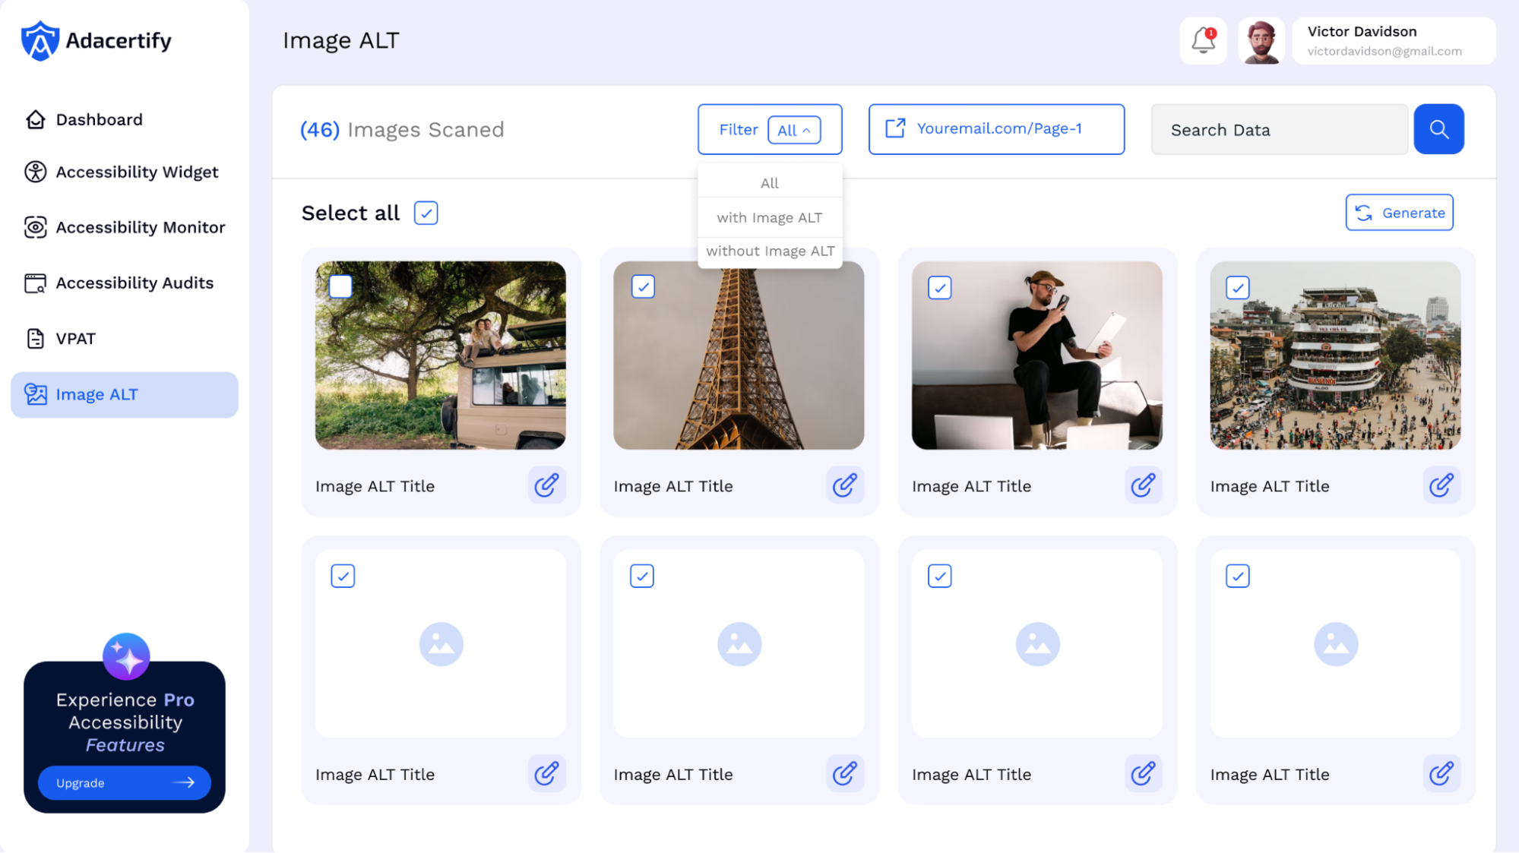This screenshot has height=853, width=1519.
Task: Uncheck the crowded square image checkbox
Action: click(x=1238, y=288)
